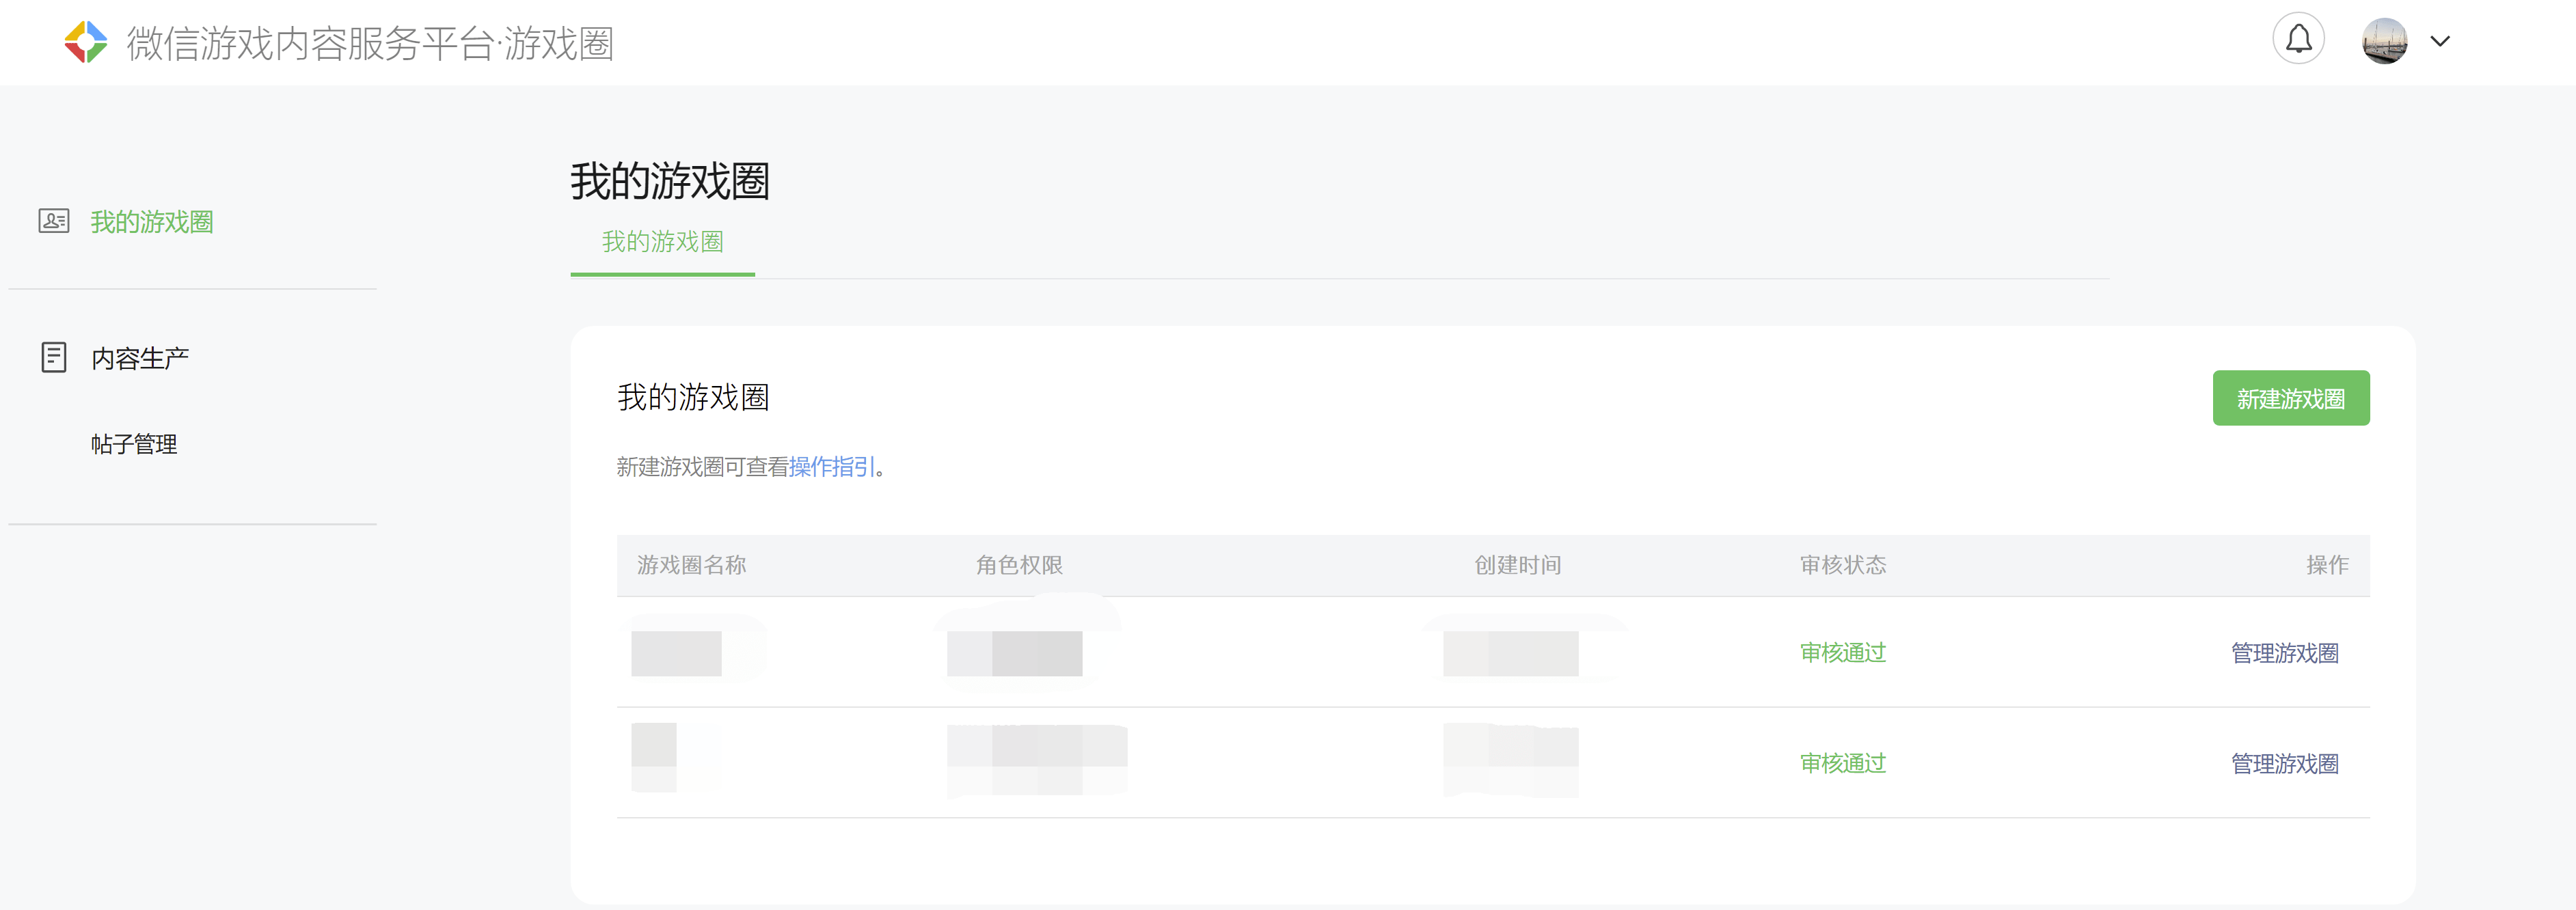This screenshot has width=2576, height=910.
Task: Click the ID card icon beside 我的游戏圈
Action: coord(54,221)
